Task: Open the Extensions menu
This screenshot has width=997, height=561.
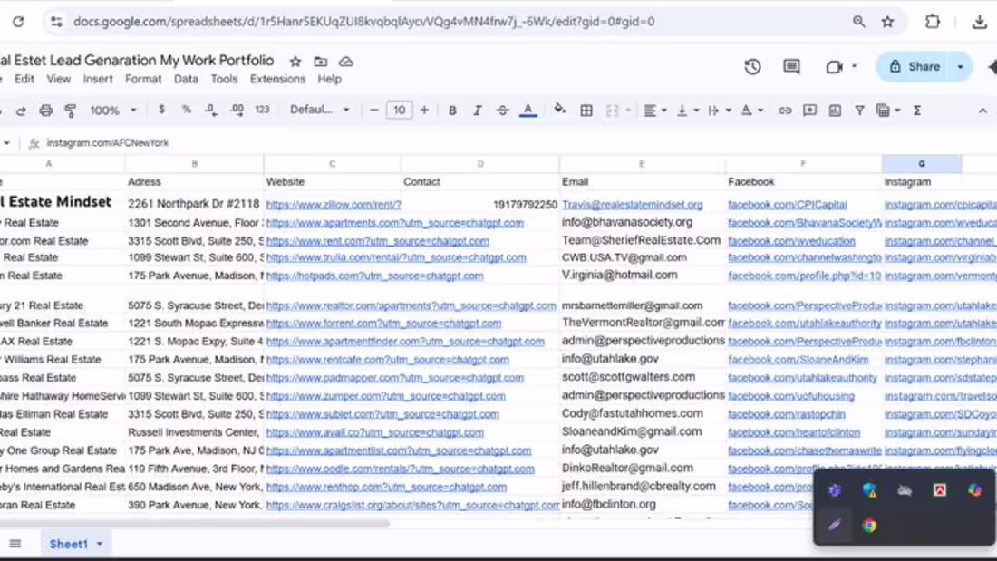Action: coord(277,79)
